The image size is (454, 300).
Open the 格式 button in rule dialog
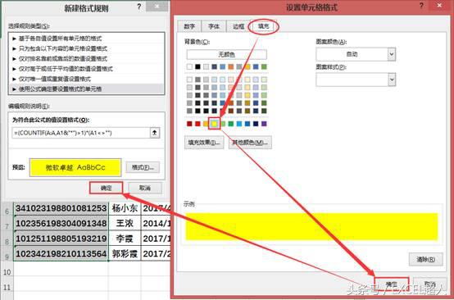143,167
